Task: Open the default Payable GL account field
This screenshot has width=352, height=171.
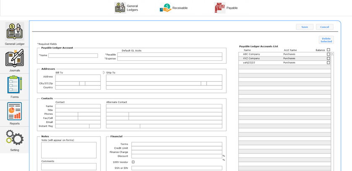Action: [169, 54]
